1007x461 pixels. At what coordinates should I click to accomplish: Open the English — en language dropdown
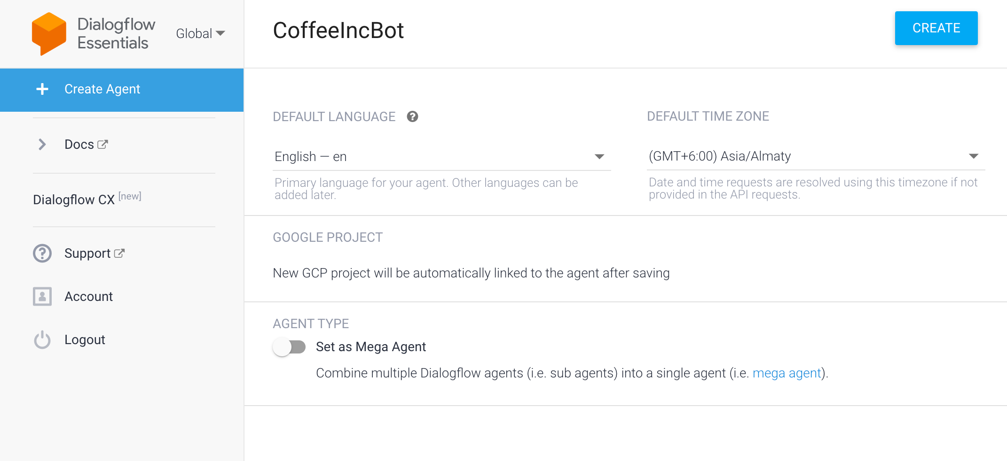pos(442,157)
